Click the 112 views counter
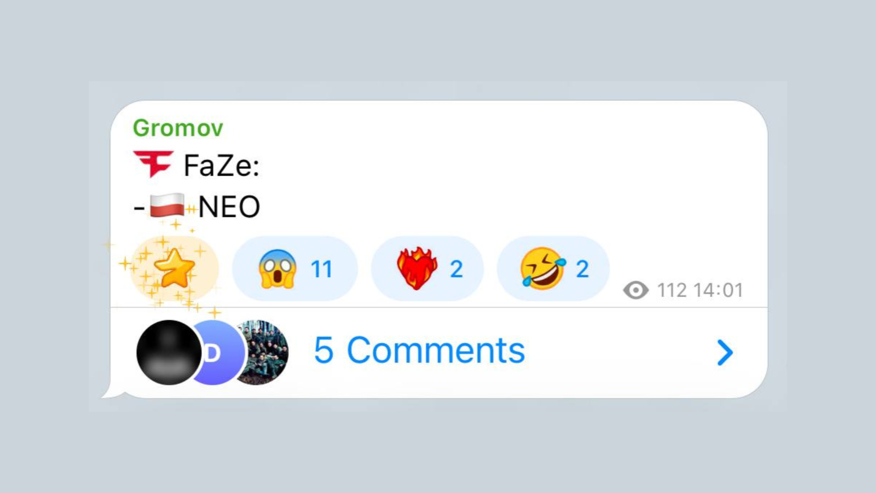Image resolution: width=876 pixels, height=493 pixels. click(671, 290)
